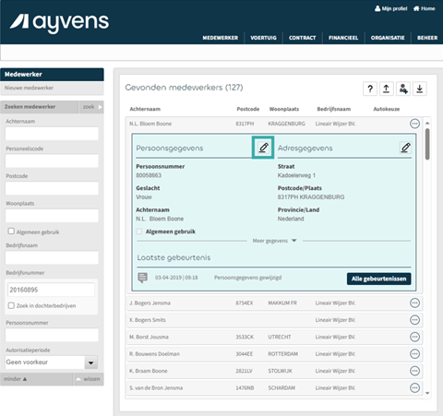The height and width of the screenshot is (416, 443).
Task: Click the add employee person icon
Action: pos(403,89)
